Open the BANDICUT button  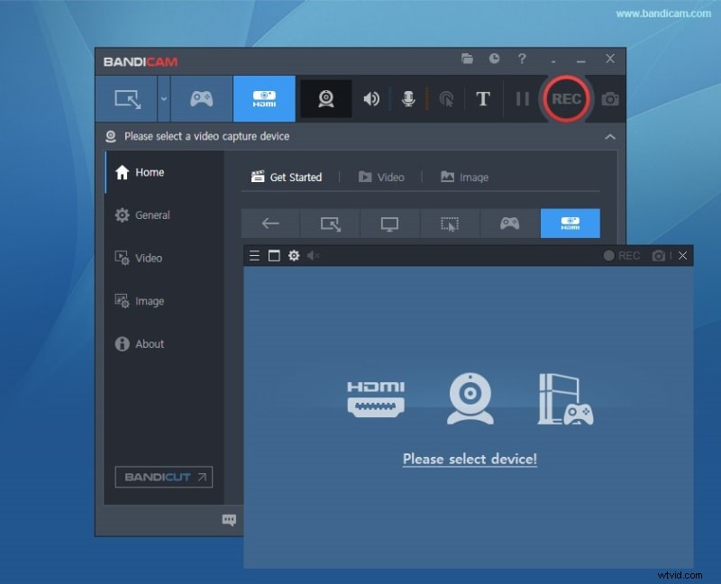click(x=162, y=477)
